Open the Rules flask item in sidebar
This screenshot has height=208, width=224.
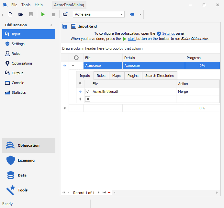[16, 54]
